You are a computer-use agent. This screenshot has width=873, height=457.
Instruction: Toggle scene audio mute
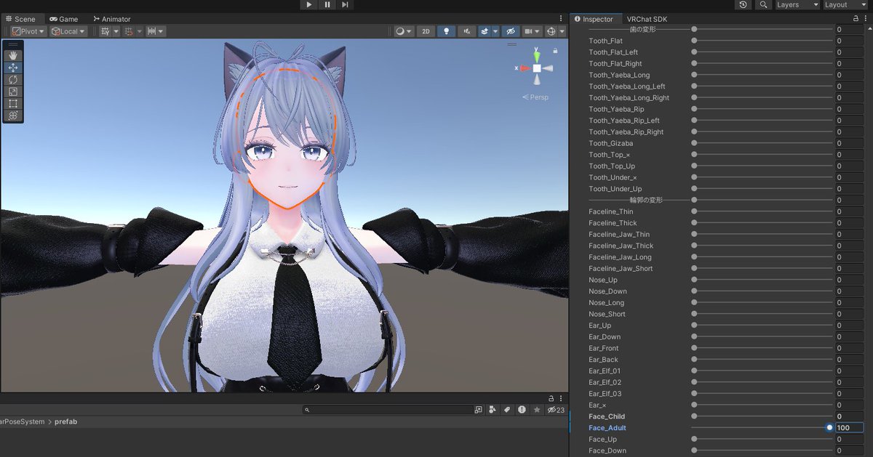click(x=466, y=31)
